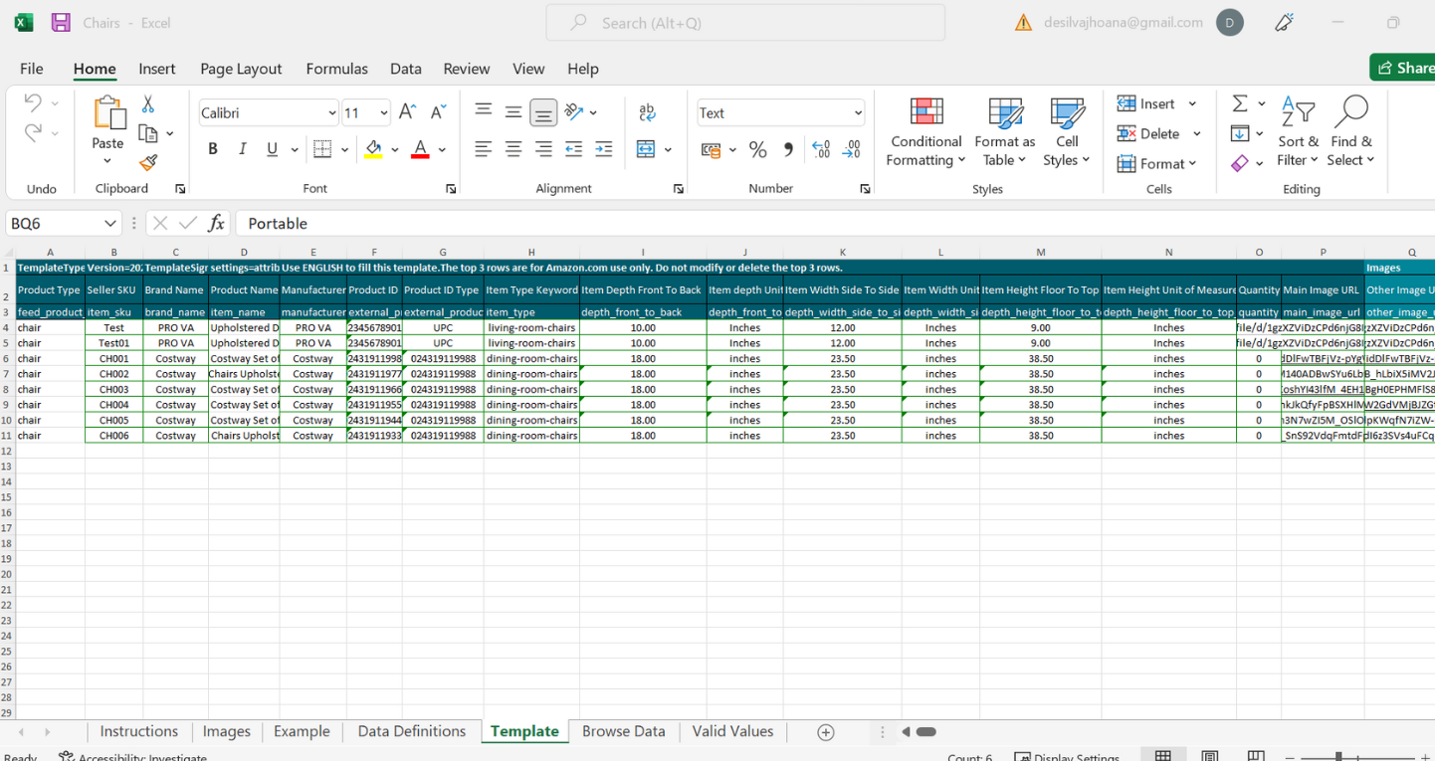
Task: Toggle Bottom Align
Action: tap(543, 112)
